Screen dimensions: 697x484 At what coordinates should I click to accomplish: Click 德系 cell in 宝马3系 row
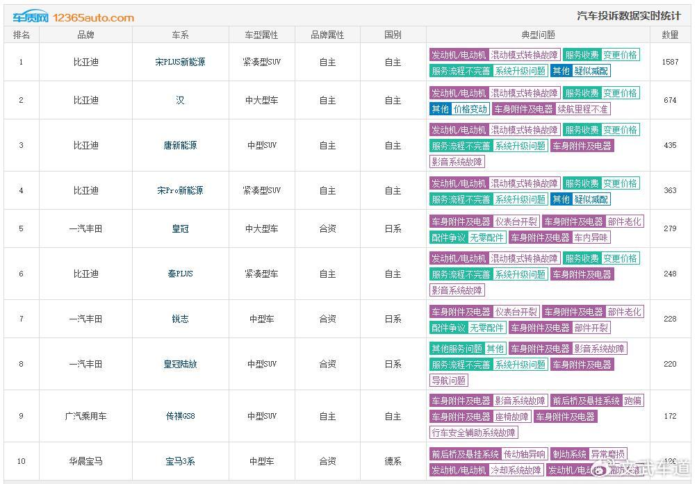pos(393,461)
